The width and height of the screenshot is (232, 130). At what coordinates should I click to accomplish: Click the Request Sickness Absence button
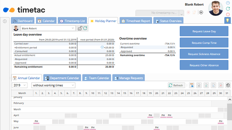point(204,54)
